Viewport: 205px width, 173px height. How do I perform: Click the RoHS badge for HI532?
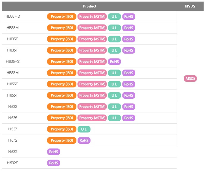point(54,152)
